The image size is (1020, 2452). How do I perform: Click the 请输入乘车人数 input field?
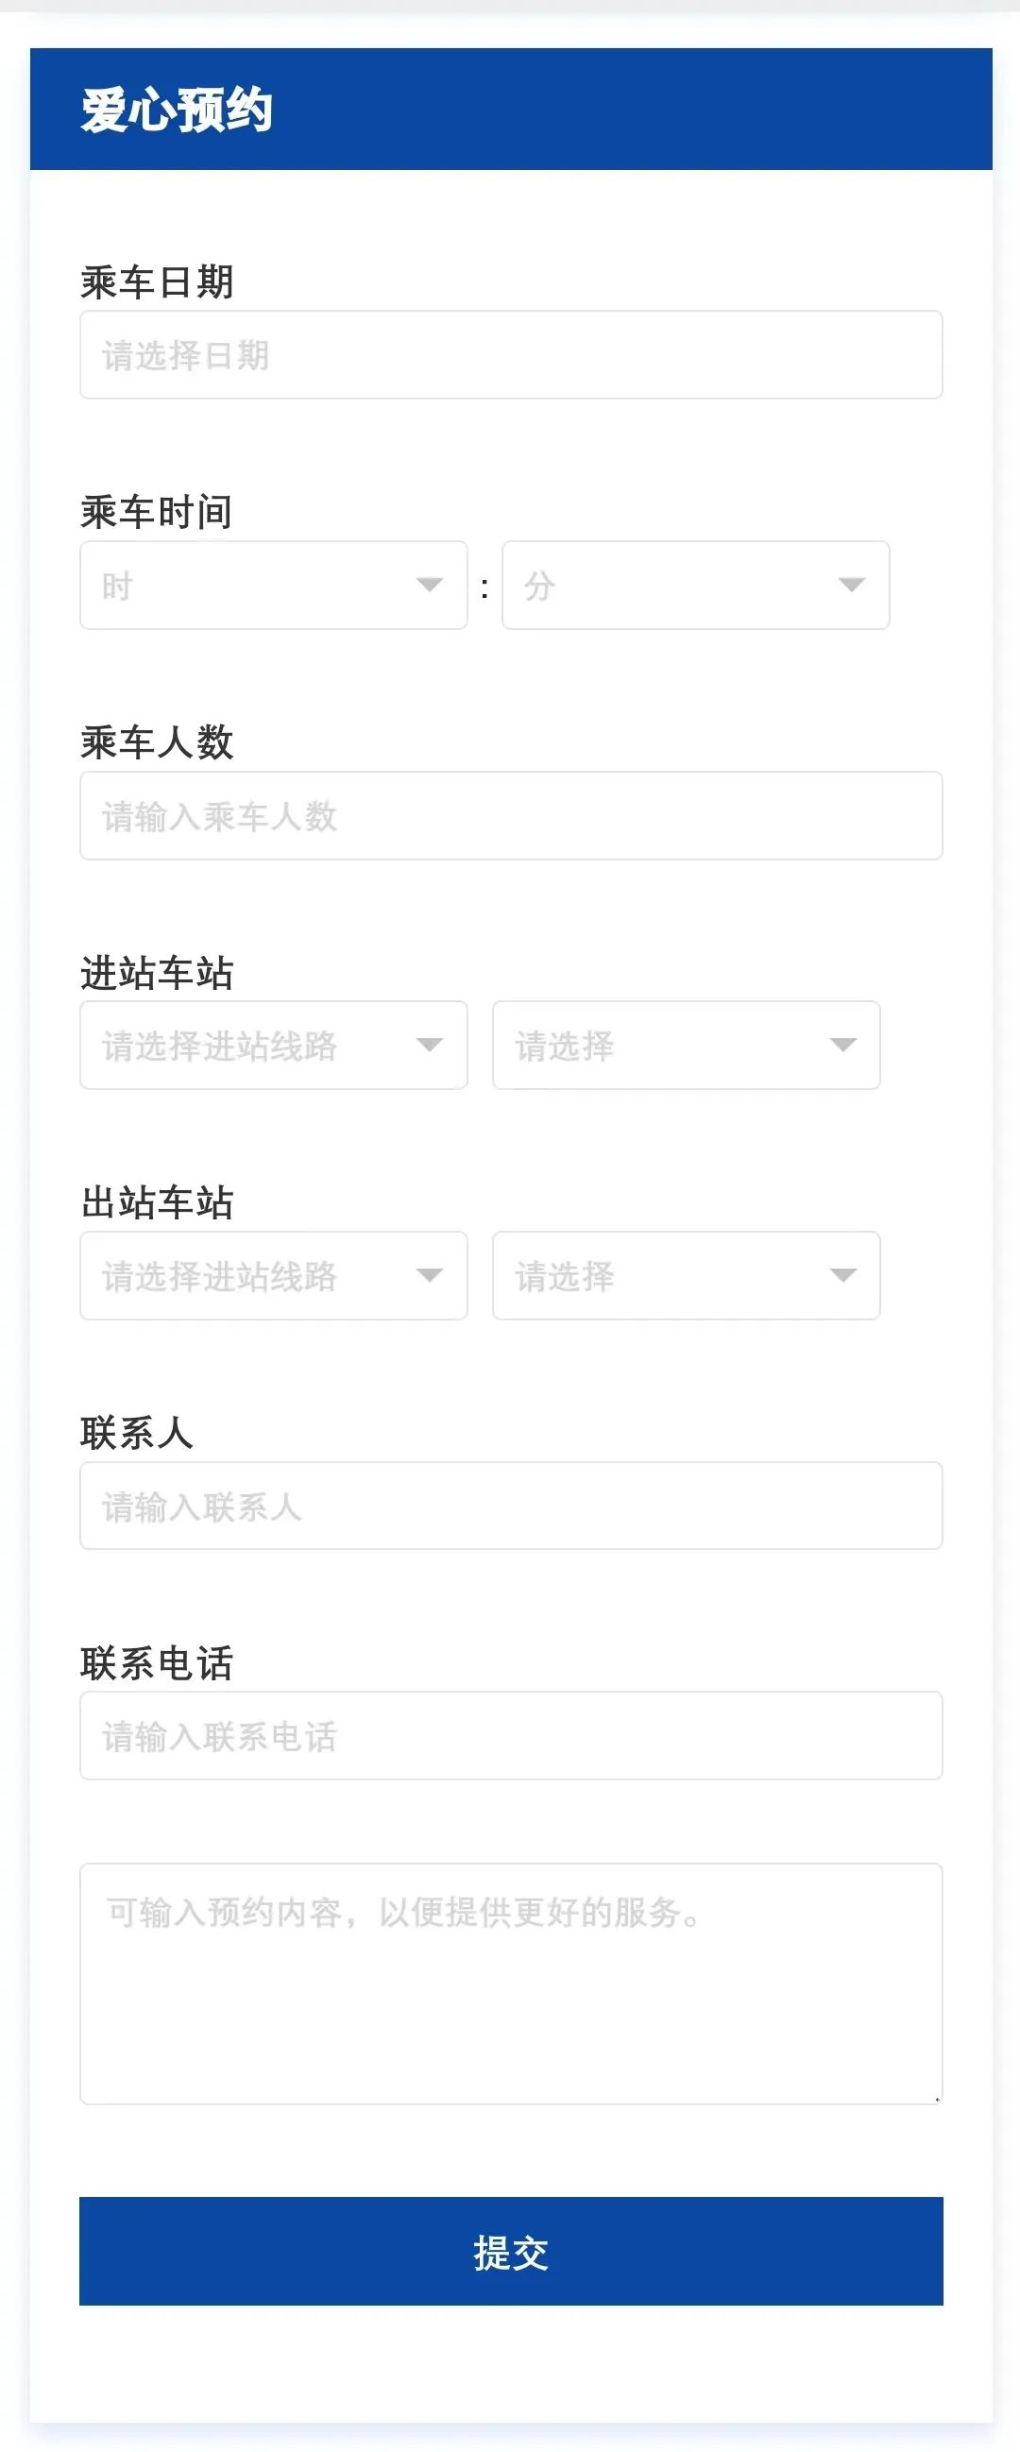(x=511, y=816)
